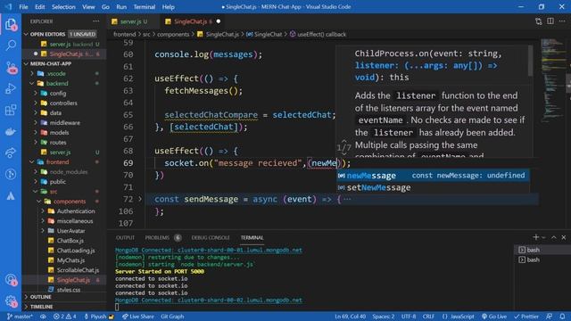Image resolution: width=571 pixels, height=321 pixels.
Task: Expand the middleware folder
Action: [x=65, y=123]
